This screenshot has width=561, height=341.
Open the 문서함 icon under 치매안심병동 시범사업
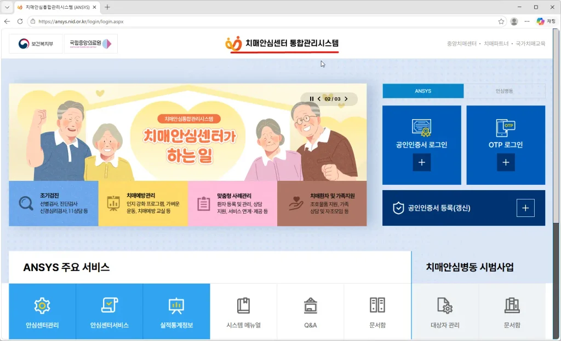(x=512, y=305)
